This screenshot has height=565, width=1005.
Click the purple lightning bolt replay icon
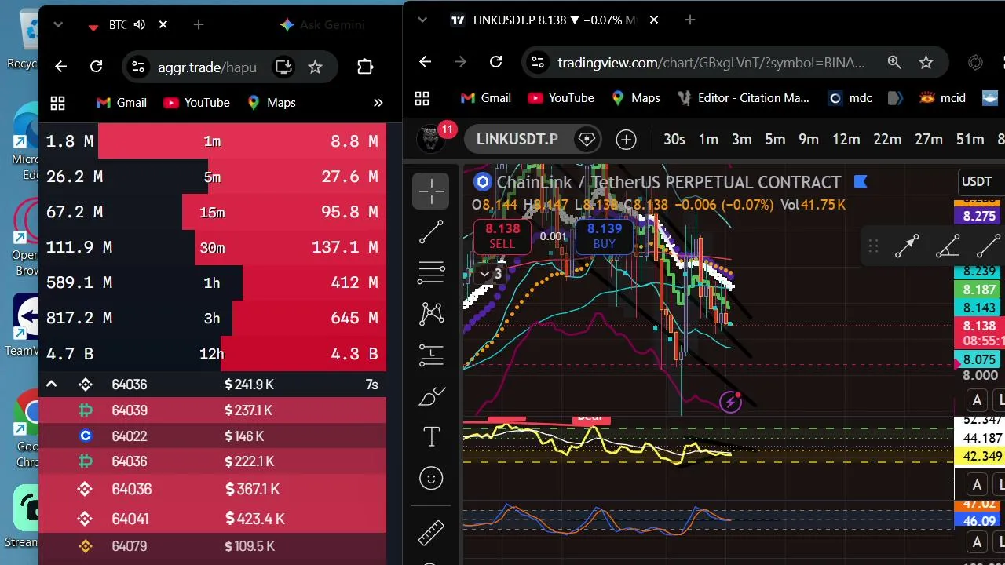coord(730,403)
